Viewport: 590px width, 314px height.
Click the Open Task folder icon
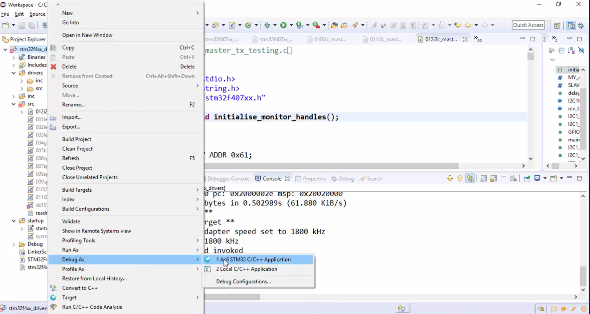[344, 25]
